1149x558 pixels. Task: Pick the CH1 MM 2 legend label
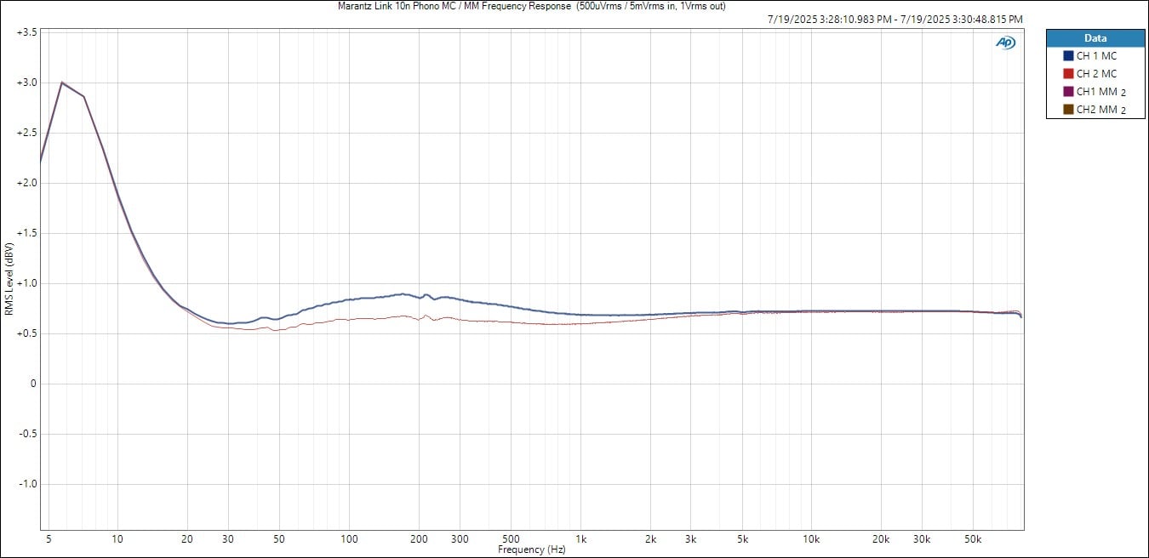[x=1100, y=92]
